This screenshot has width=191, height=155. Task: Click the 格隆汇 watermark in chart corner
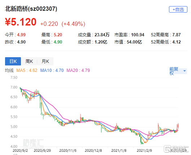[x=33, y=143]
